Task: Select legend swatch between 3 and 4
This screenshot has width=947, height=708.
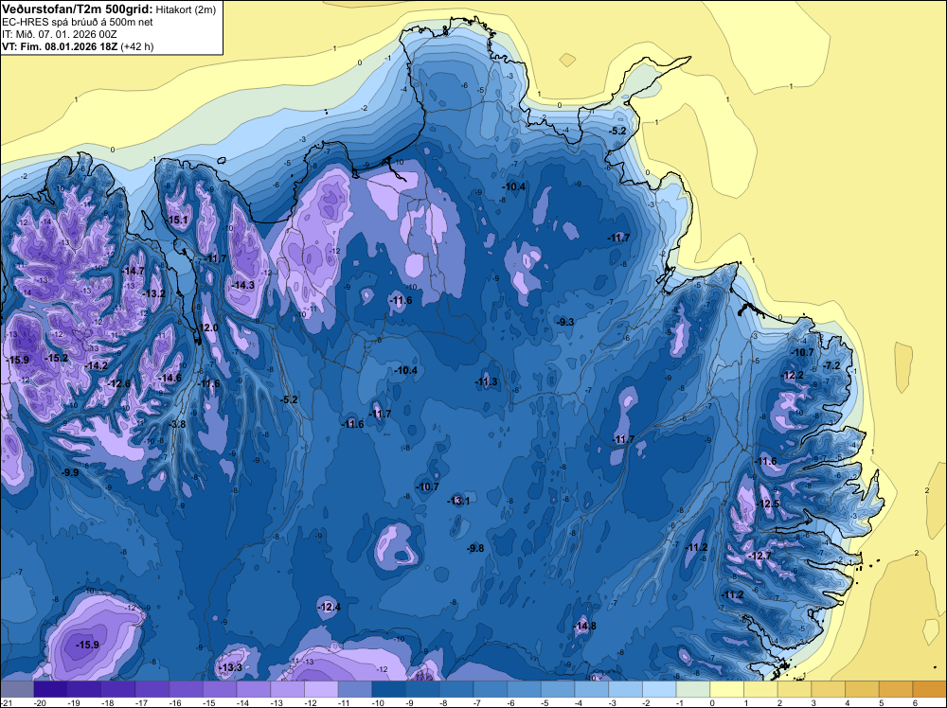Action: coord(829,689)
